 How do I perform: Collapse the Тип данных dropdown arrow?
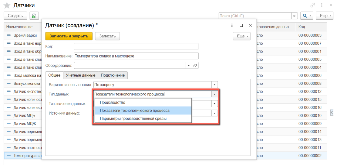click(215, 94)
